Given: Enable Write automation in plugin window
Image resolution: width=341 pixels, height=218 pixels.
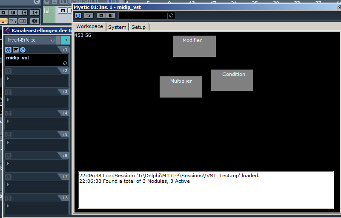Looking at the screenshot, I should 111,16.
